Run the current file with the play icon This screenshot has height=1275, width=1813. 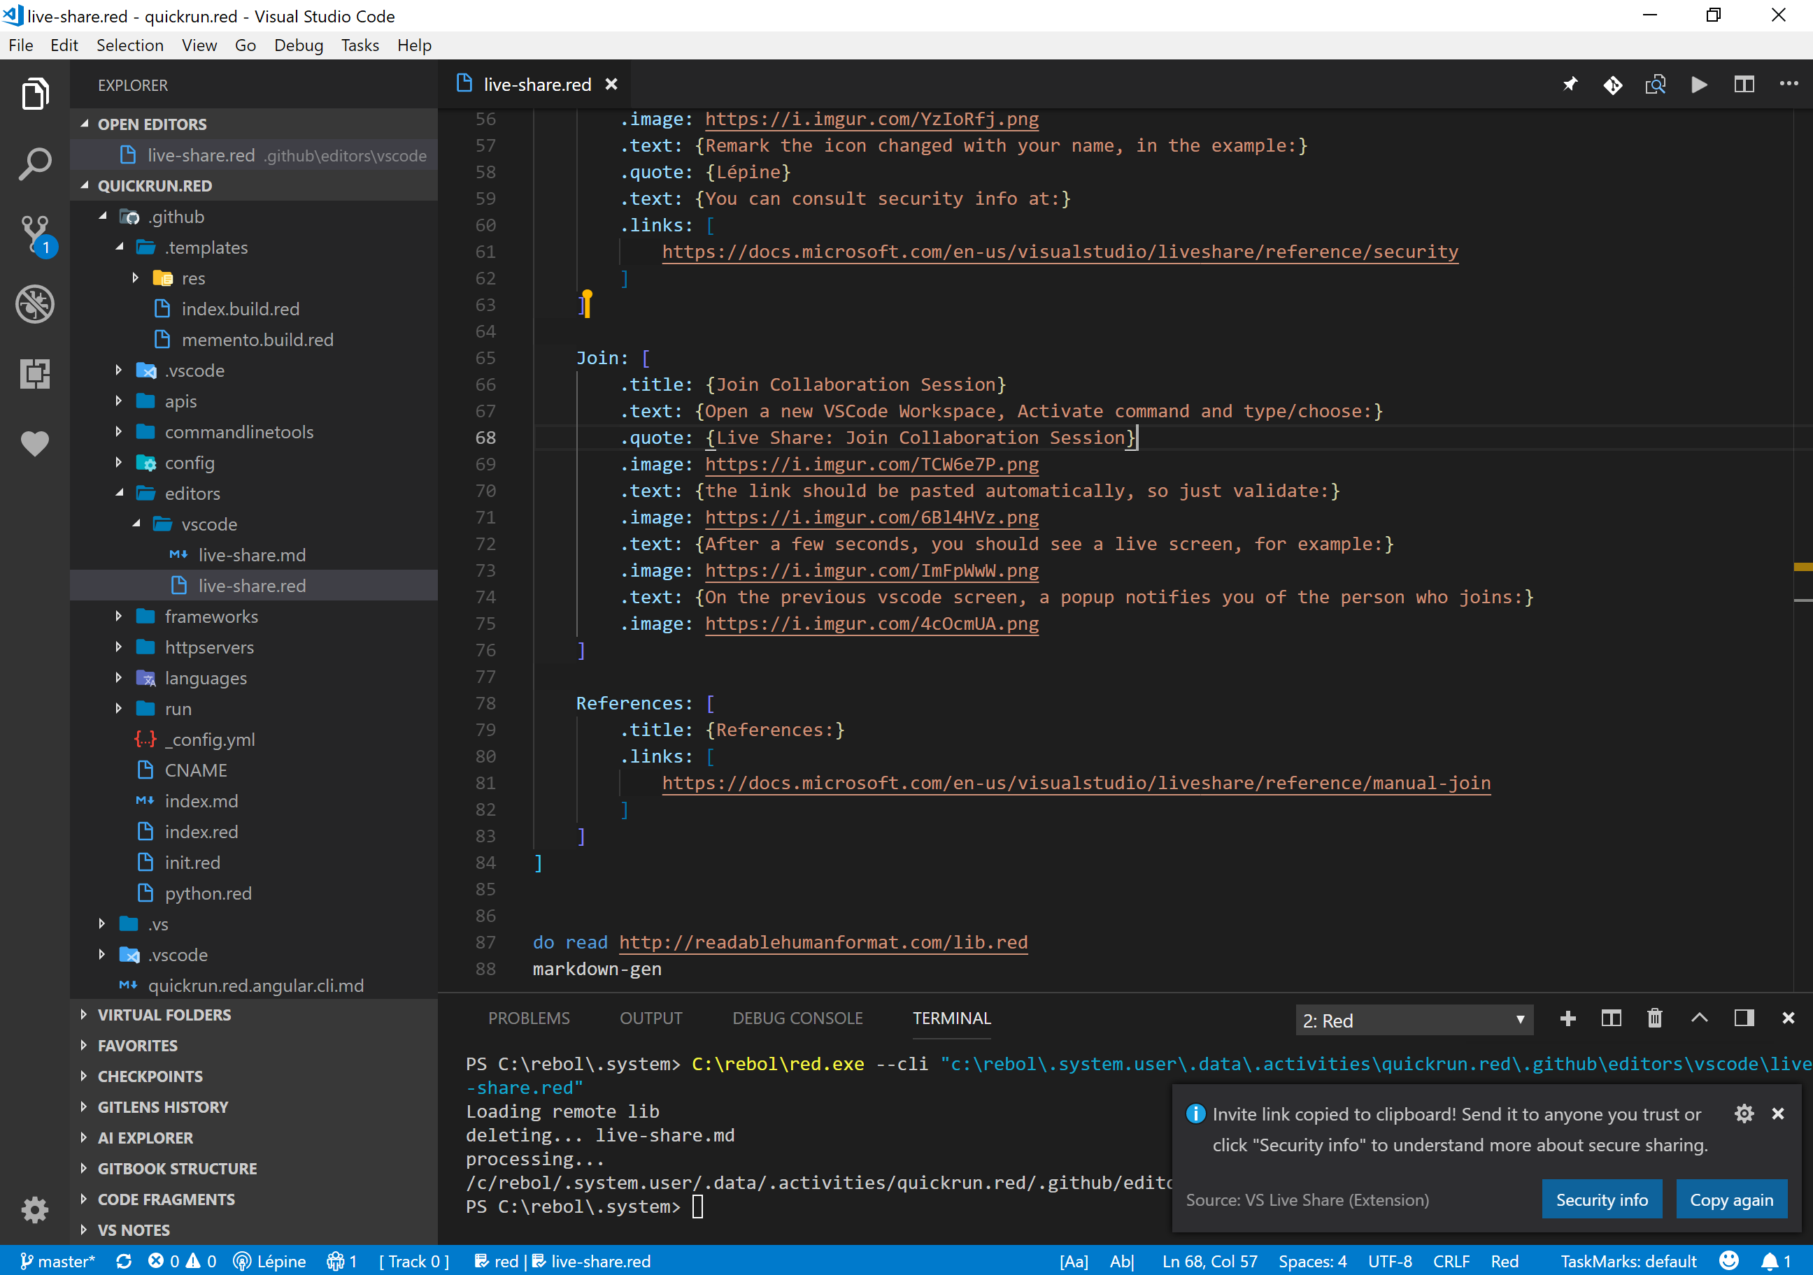[x=1699, y=85]
